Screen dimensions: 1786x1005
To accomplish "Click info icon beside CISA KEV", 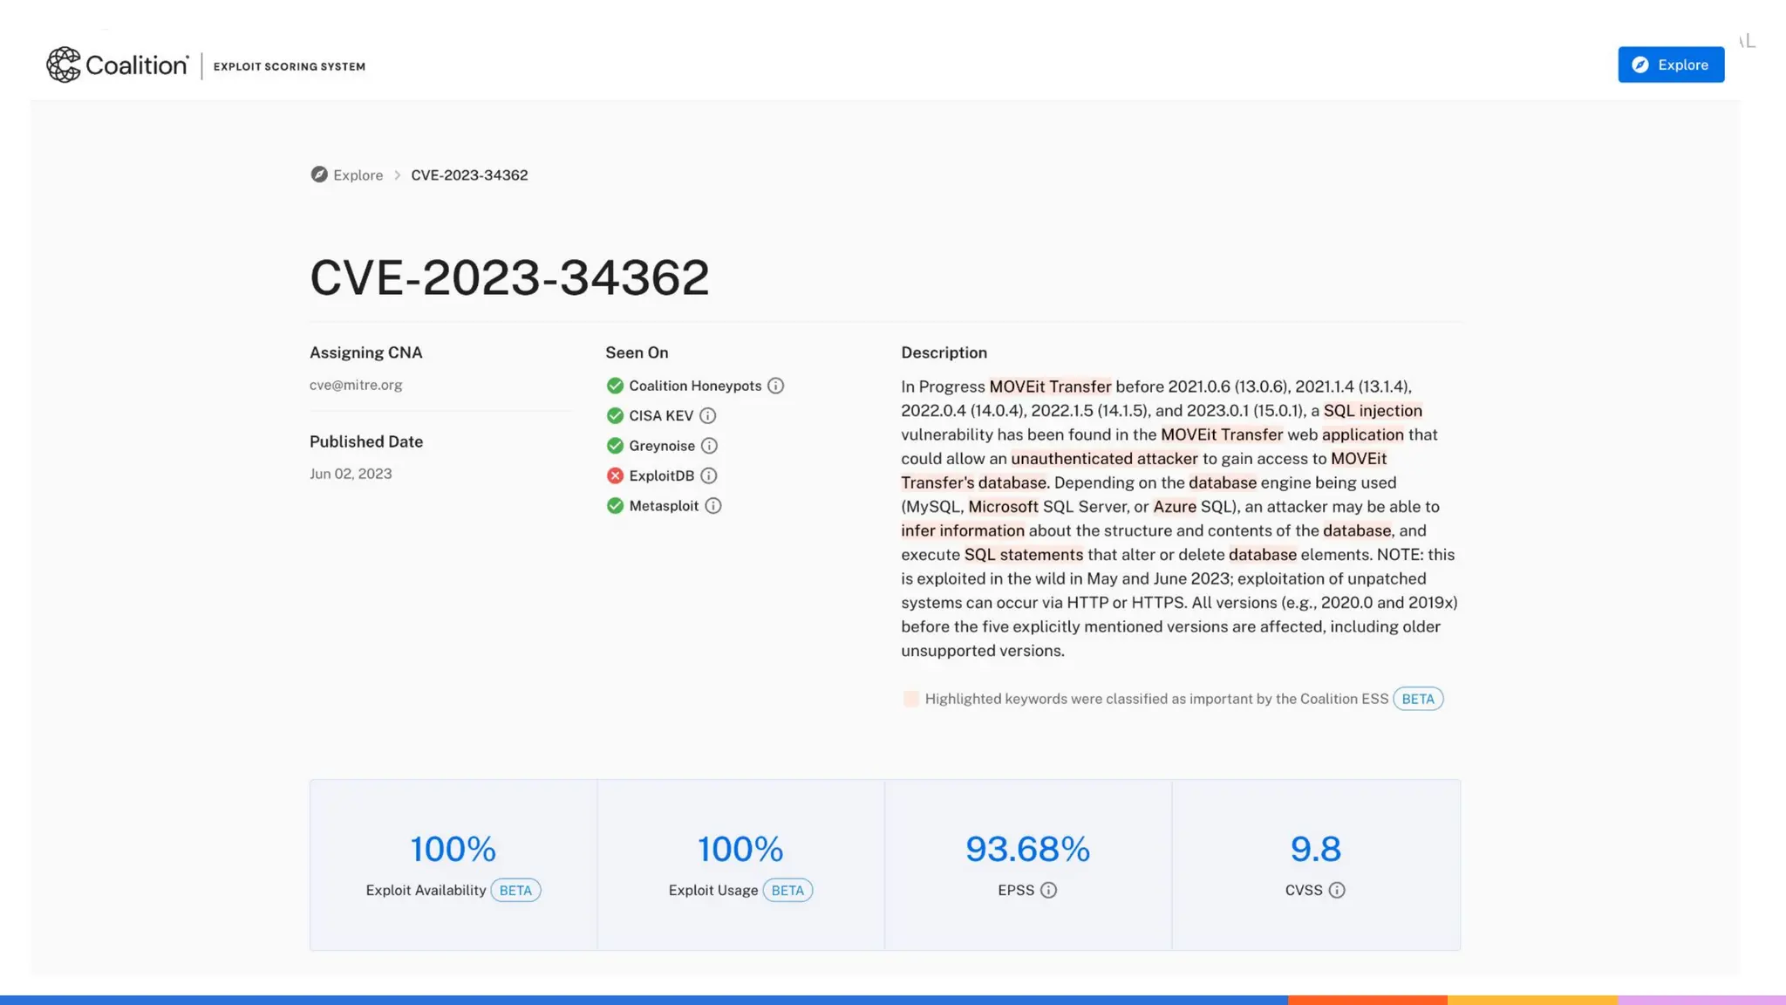I will click(x=707, y=416).
